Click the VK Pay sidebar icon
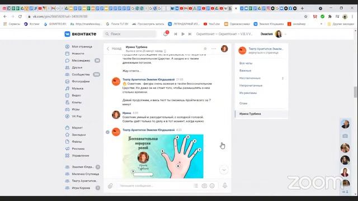This screenshot has height=201, width=358. click(x=67, y=116)
